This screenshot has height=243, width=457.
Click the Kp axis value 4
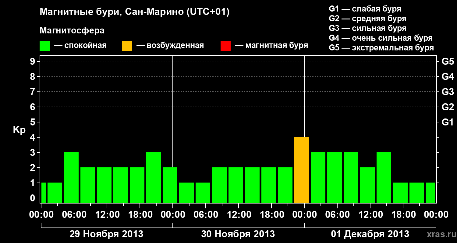[x=33, y=137]
